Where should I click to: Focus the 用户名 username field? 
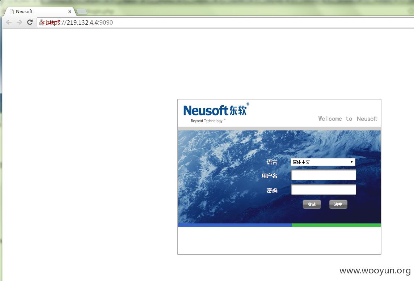click(x=324, y=175)
